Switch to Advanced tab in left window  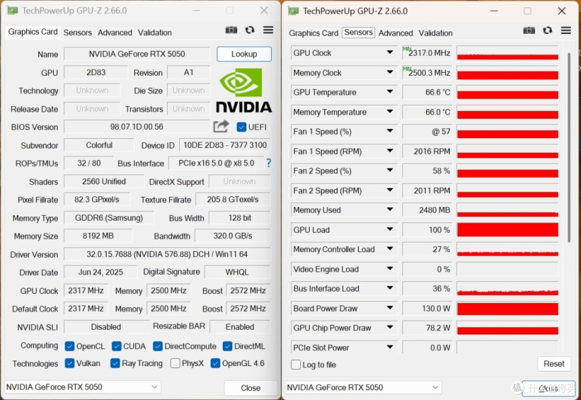coord(115,32)
